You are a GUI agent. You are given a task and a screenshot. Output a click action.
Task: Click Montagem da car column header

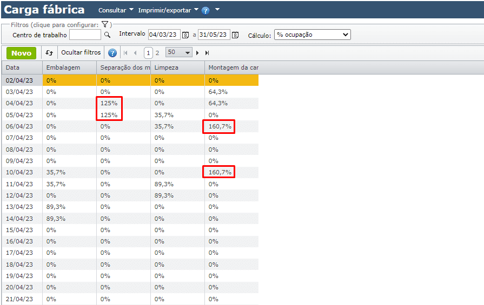click(231, 67)
